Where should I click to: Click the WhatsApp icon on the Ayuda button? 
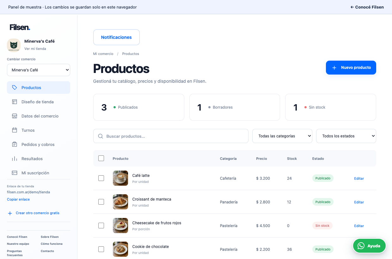coord(361,246)
